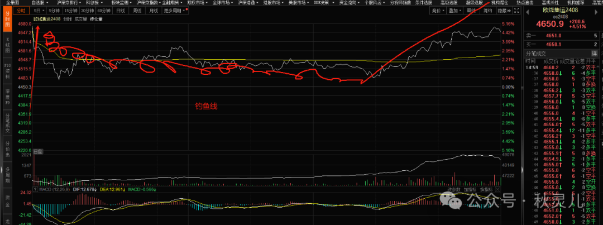Toggle the 持仓量 chart label
Screen dimensions: 603x225
(96, 19)
